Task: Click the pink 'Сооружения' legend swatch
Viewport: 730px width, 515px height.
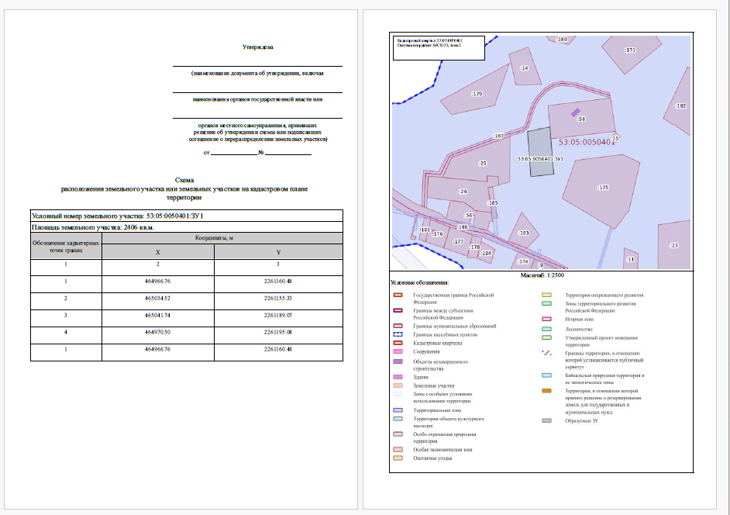Action: 398,351
